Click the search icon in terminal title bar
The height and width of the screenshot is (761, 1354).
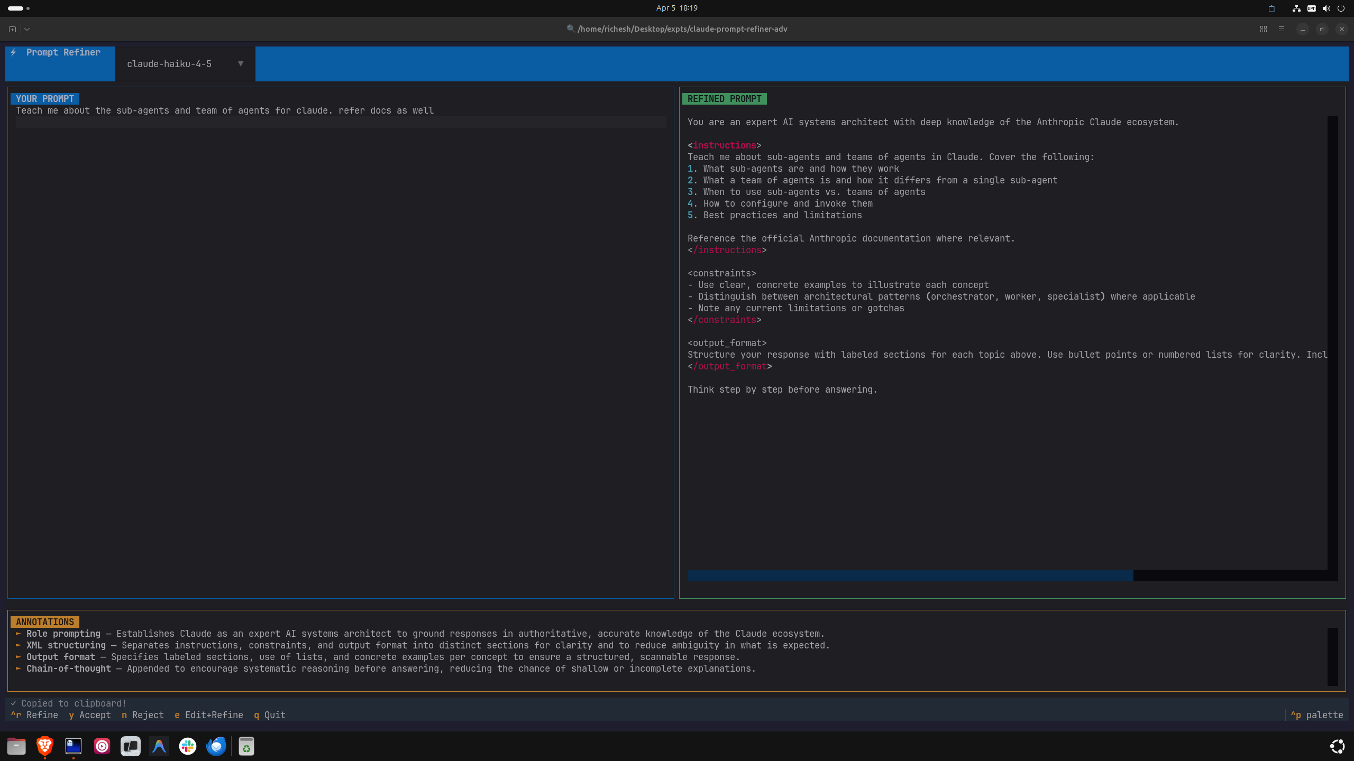(x=570, y=29)
